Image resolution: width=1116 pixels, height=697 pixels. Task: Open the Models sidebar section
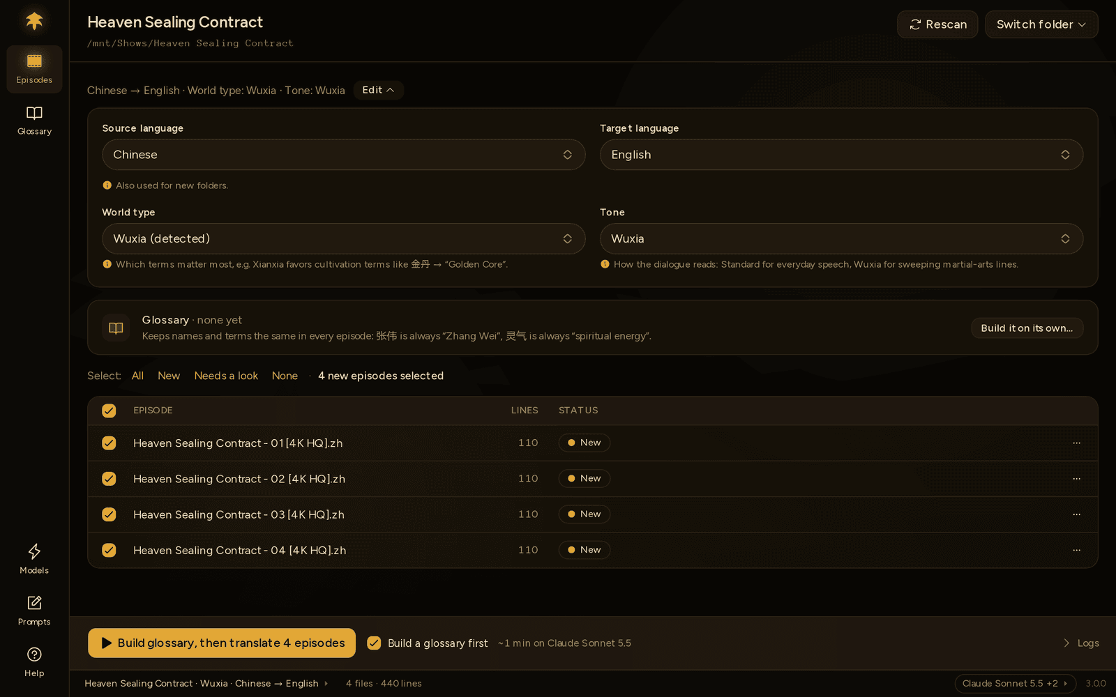tap(34, 559)
